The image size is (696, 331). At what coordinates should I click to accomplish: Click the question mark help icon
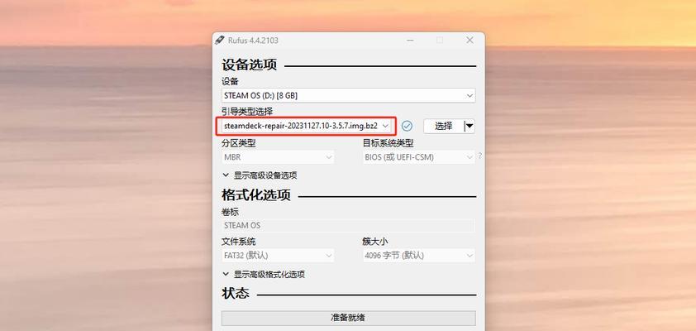coord(479,156)
